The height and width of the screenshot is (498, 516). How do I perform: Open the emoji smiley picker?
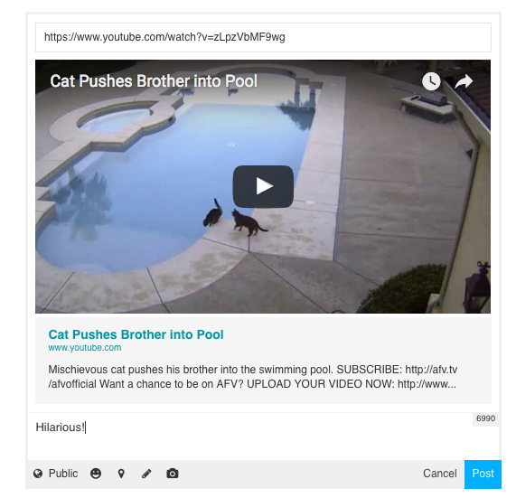(x=96, y=474)
